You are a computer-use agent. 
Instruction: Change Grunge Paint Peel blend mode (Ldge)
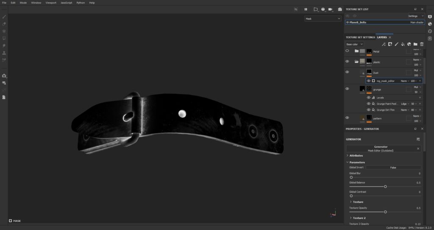point(405,104)
